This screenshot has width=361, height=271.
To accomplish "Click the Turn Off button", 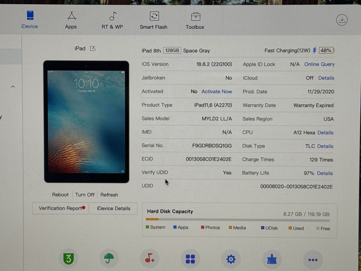I will [85, 194].
